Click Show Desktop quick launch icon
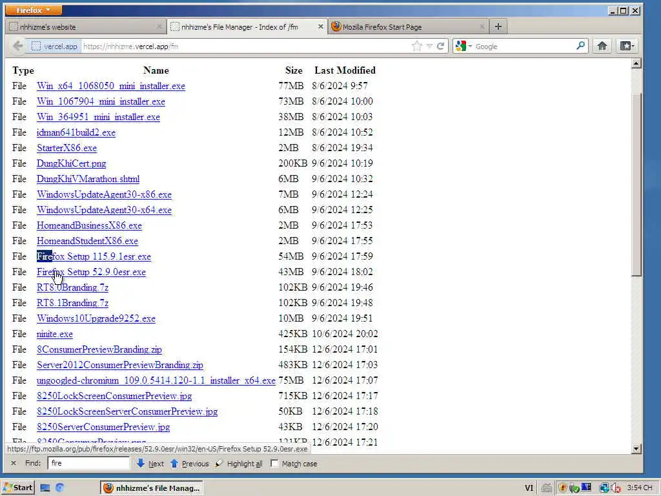The image size is (661, 496). click(45, 488)
